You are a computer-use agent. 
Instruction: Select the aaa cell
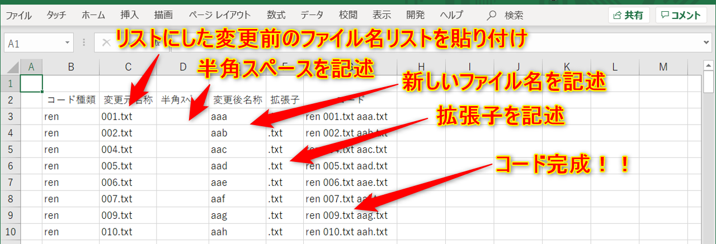[x=238, y=117]
